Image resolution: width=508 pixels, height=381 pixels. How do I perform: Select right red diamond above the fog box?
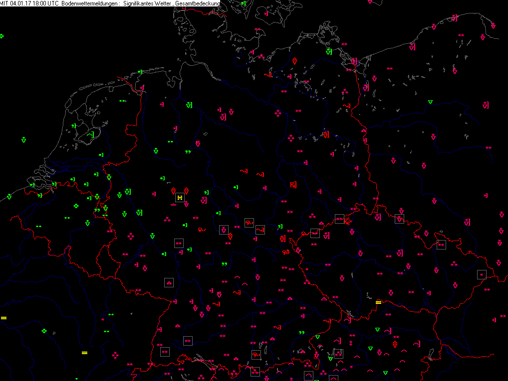pyautogui.click(x=186, y=190)
